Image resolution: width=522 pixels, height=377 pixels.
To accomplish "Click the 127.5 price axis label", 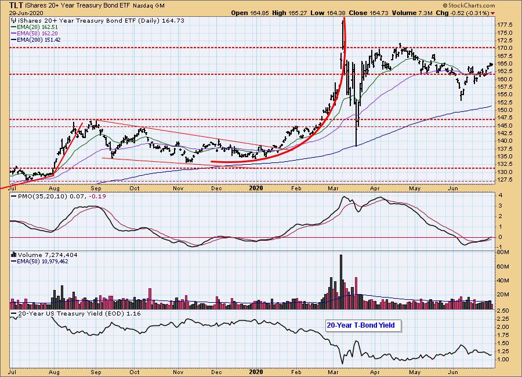I will tap(505, 180).
